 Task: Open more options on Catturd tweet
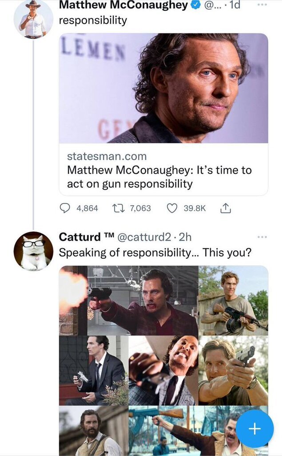[x=262, y=237]
